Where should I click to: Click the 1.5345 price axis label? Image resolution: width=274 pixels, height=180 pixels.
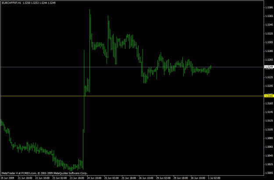269,25
